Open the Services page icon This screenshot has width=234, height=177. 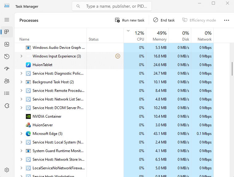[7, 106]
